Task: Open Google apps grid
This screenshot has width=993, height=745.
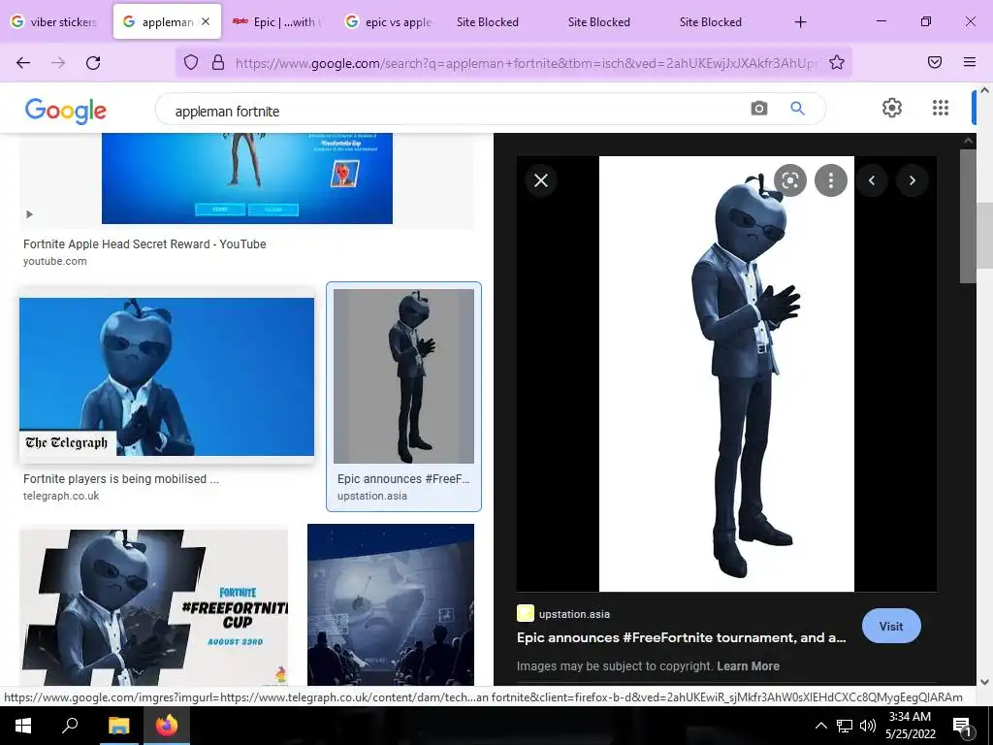Action: 941,108
